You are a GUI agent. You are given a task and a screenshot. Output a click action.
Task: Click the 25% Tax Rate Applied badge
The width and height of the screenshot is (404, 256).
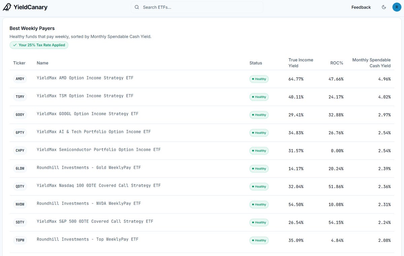(x=39, y=45)
